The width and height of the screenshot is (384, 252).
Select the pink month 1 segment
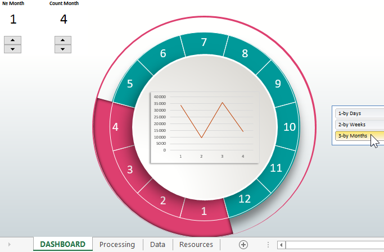tap(204, 212)
